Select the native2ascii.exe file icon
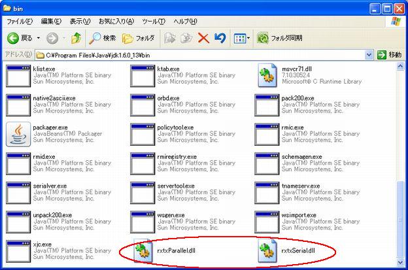Screen dimensions: 408x270 (18, 105)
